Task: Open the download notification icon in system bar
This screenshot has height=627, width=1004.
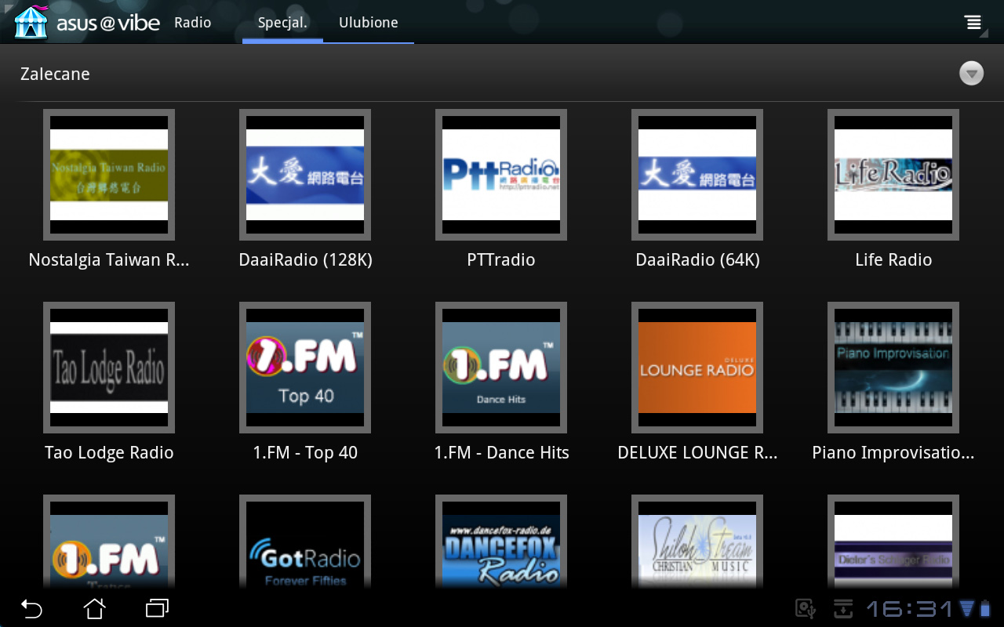Action: click(842, 608)
